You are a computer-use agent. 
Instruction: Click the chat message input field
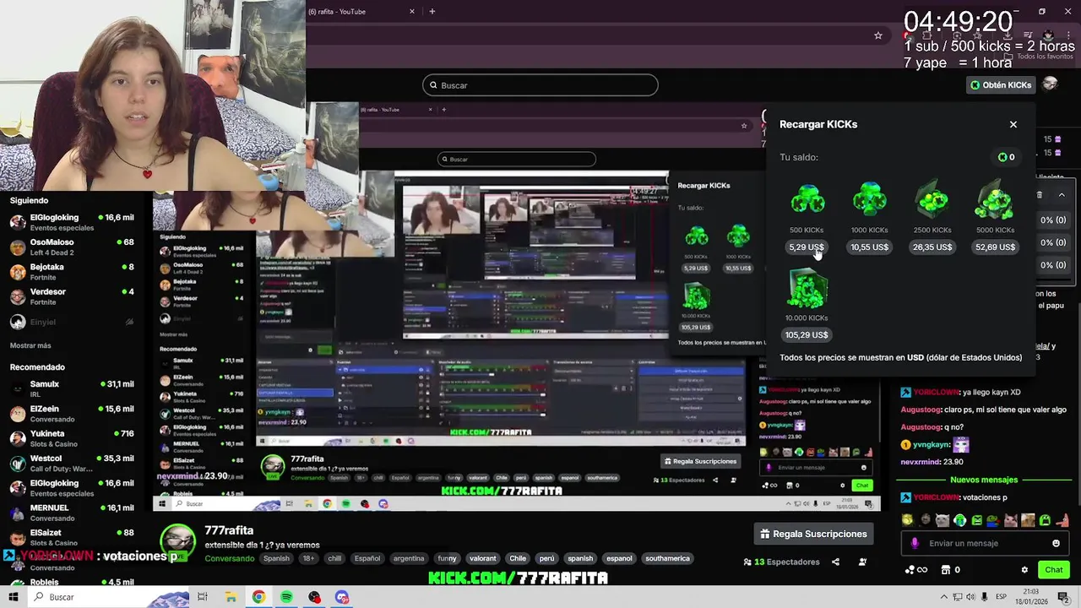[x=983, y=543]
